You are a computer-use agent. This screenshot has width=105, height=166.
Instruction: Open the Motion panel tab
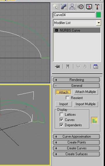tap(81, 7)
